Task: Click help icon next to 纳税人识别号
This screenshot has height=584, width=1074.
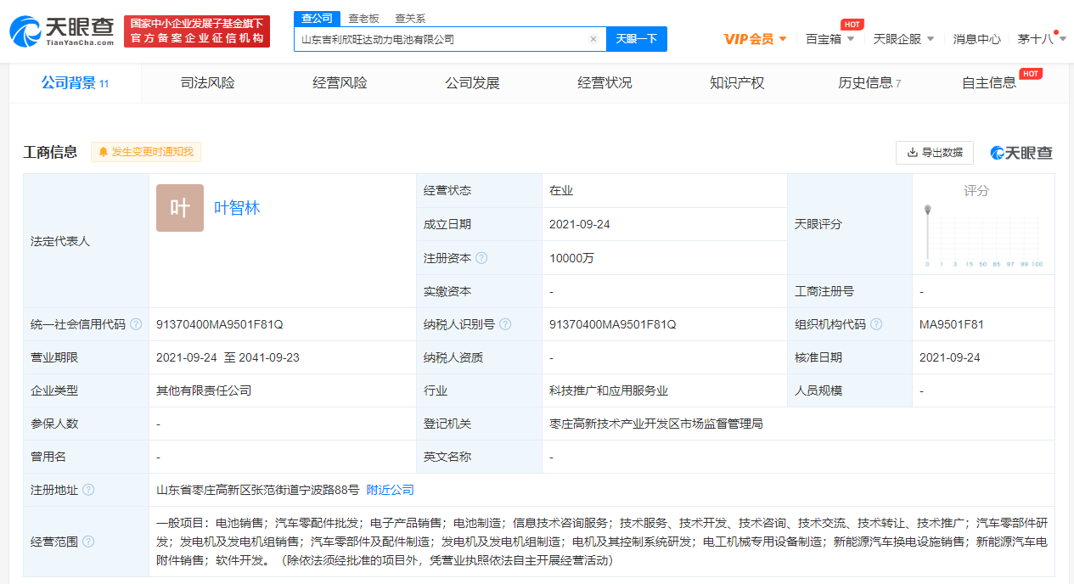Action: (x=507, y=324)
